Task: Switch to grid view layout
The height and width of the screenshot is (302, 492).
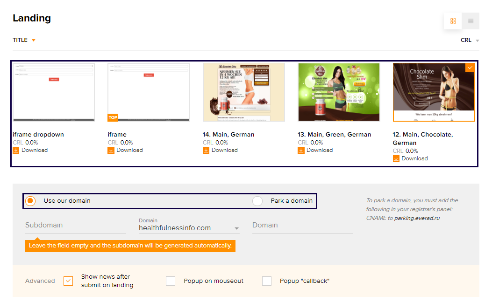Action: click(x=453, y=21)
